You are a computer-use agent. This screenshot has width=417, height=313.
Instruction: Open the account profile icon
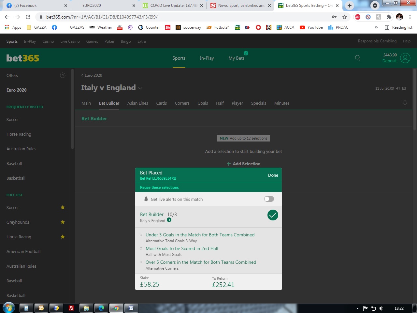tap(405, 58)
